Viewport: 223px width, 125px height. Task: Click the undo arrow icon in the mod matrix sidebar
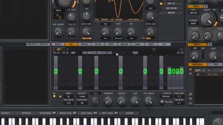pyautogui.click(x=191, y=99)
